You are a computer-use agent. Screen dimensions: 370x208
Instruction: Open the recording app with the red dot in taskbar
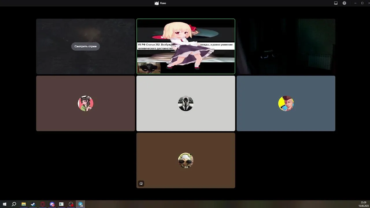pos(71,204)
